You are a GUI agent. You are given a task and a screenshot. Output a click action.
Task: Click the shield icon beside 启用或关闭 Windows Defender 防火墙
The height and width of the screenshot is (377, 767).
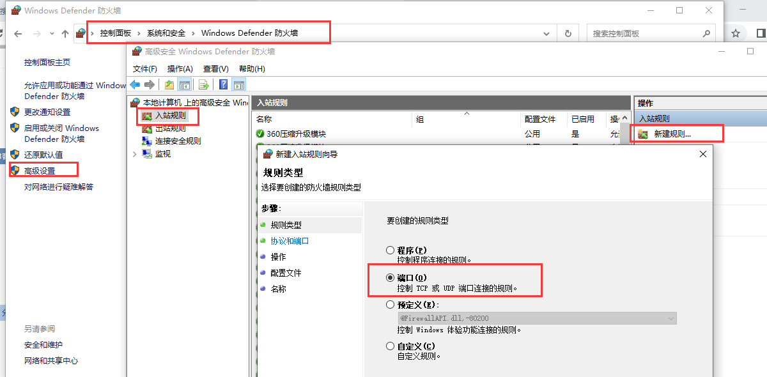tap(15, 127)
